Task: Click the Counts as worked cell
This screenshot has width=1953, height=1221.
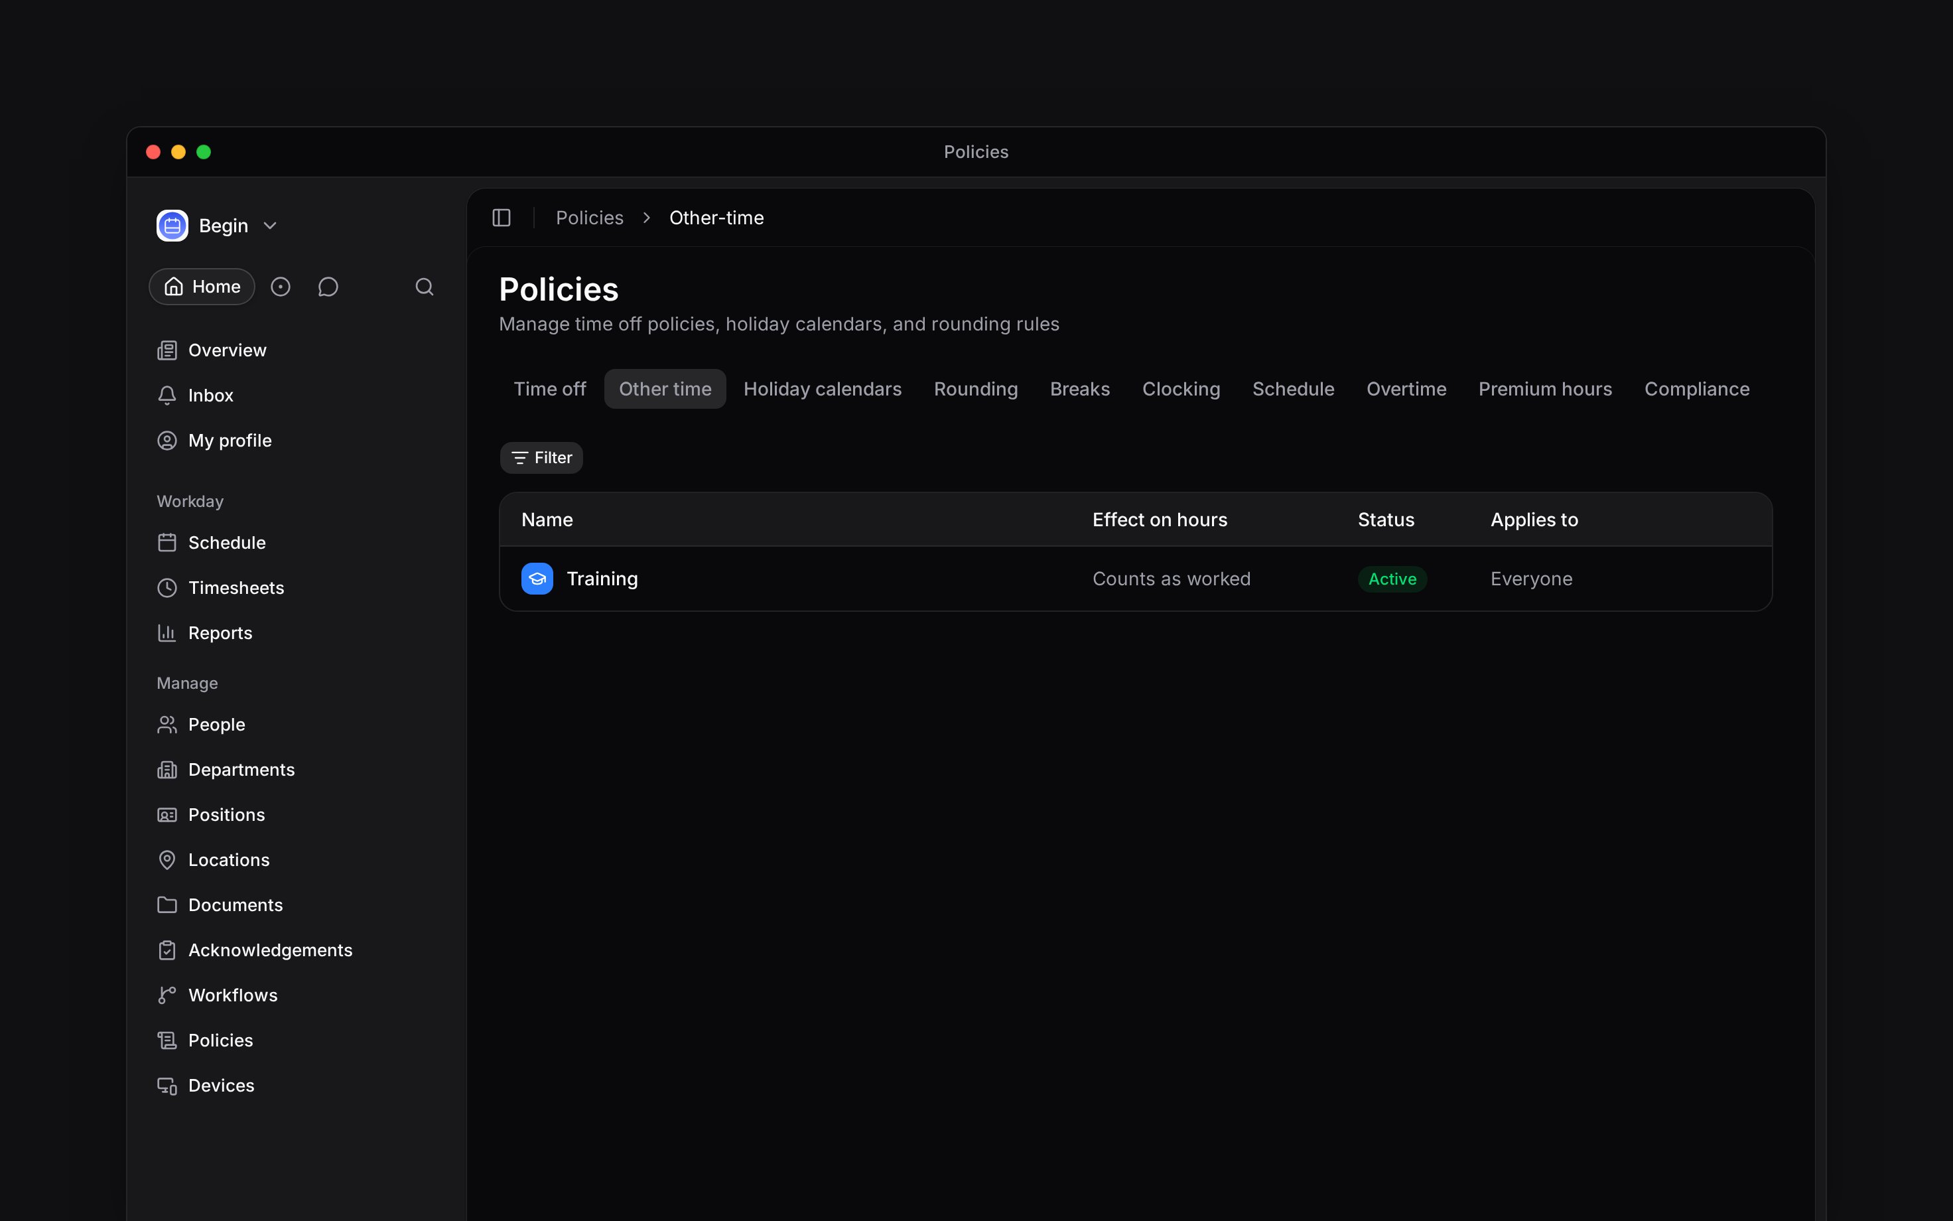Action: (x=1171, y=579)
